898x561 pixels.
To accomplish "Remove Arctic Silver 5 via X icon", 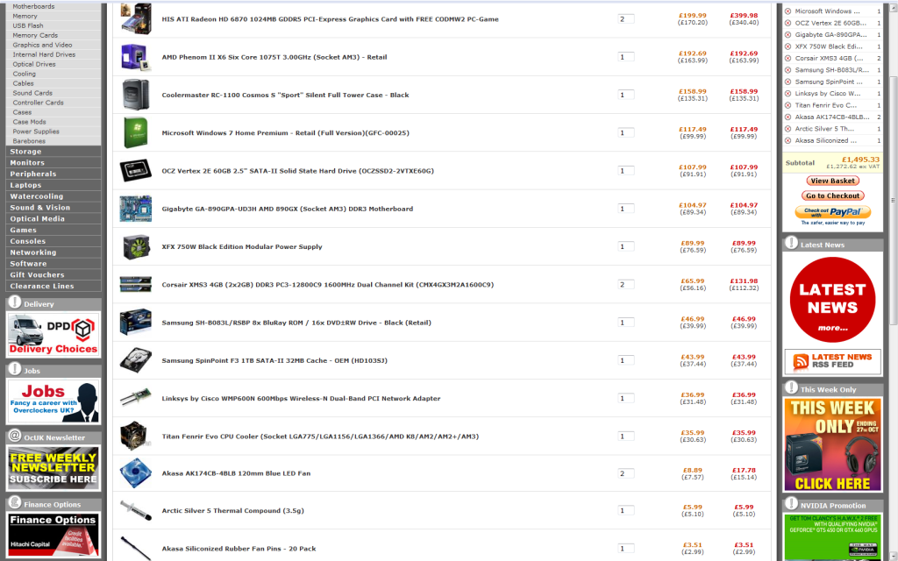I will point(788,128).
